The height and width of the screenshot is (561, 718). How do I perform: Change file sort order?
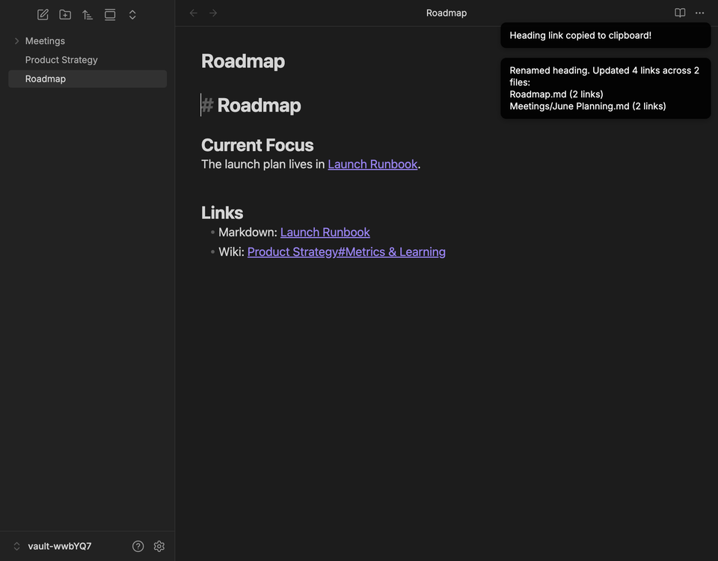88,15
